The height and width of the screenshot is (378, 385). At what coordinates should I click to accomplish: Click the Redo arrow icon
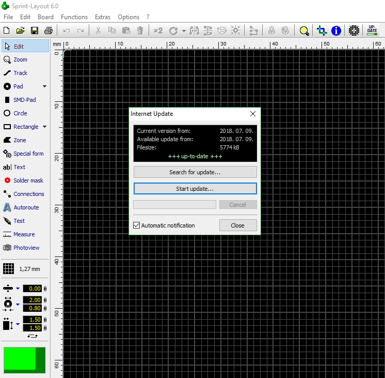(81, 31)
